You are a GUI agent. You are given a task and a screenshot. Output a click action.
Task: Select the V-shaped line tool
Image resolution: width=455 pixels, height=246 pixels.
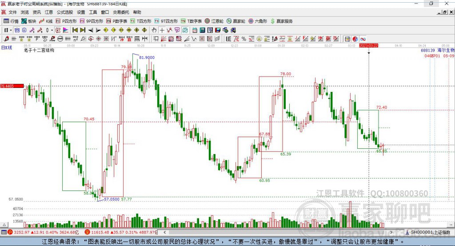[x=194, y=39]
